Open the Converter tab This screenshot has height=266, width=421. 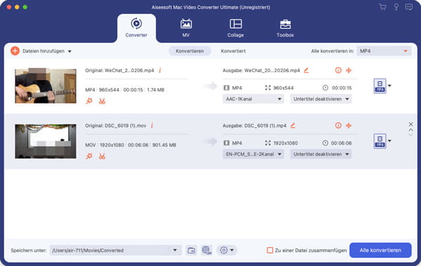tap(136, 28)
